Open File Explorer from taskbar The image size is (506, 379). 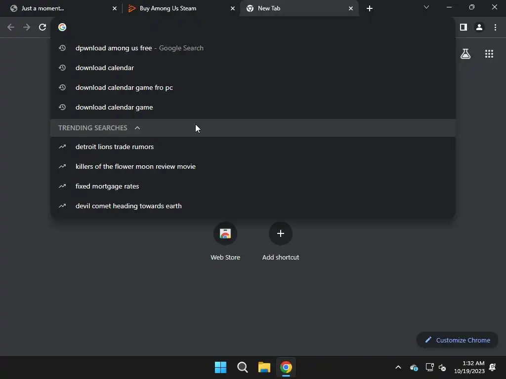(x=264, y=367)
